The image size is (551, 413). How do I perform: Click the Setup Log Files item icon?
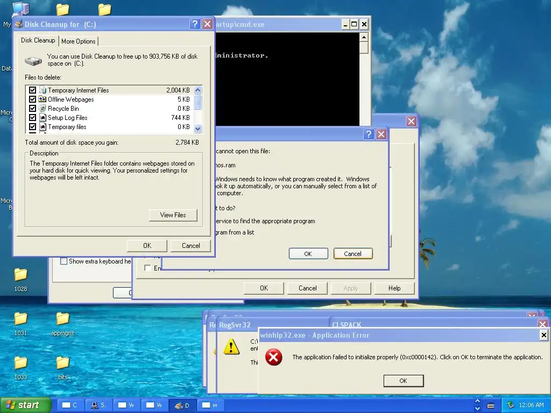point(43,118)
